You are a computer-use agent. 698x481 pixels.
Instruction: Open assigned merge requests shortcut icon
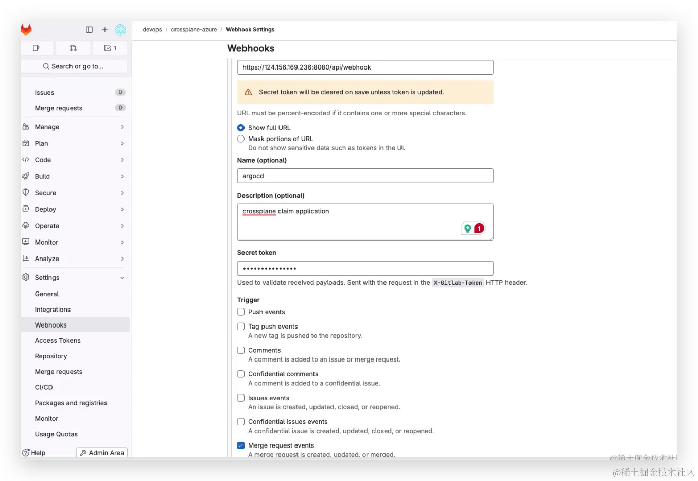[x=73, y=48]
